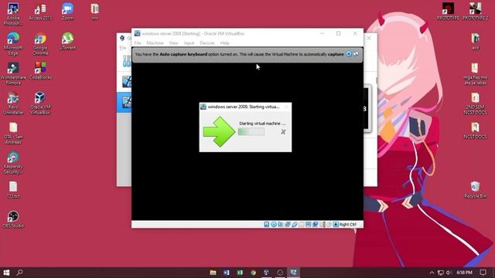Image resolution: width=495 pixels, height=278 pixels.
Task: Dismiss the Auto capture keyboard notification
Action: (349, 54)
